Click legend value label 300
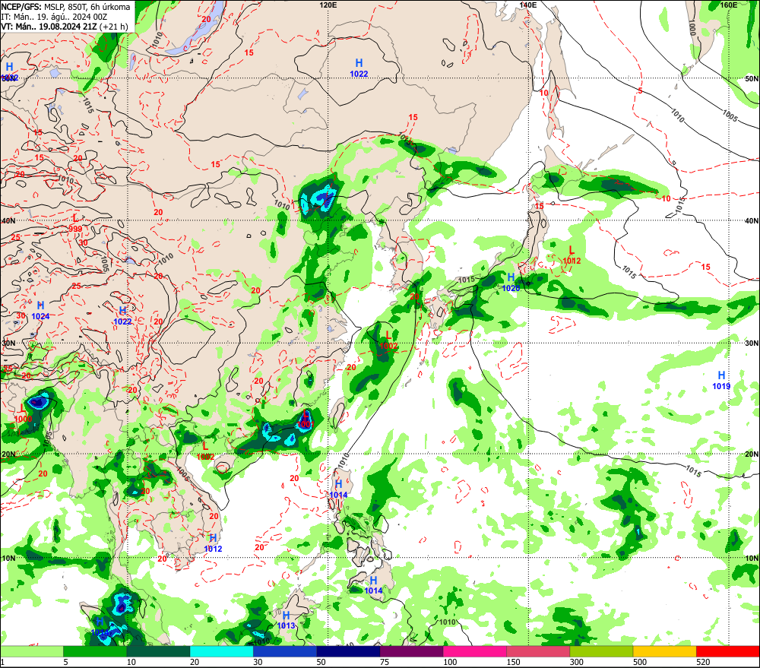Image resolution: width=760 pixels, height=668 pixels. click(x=576, y=662)
